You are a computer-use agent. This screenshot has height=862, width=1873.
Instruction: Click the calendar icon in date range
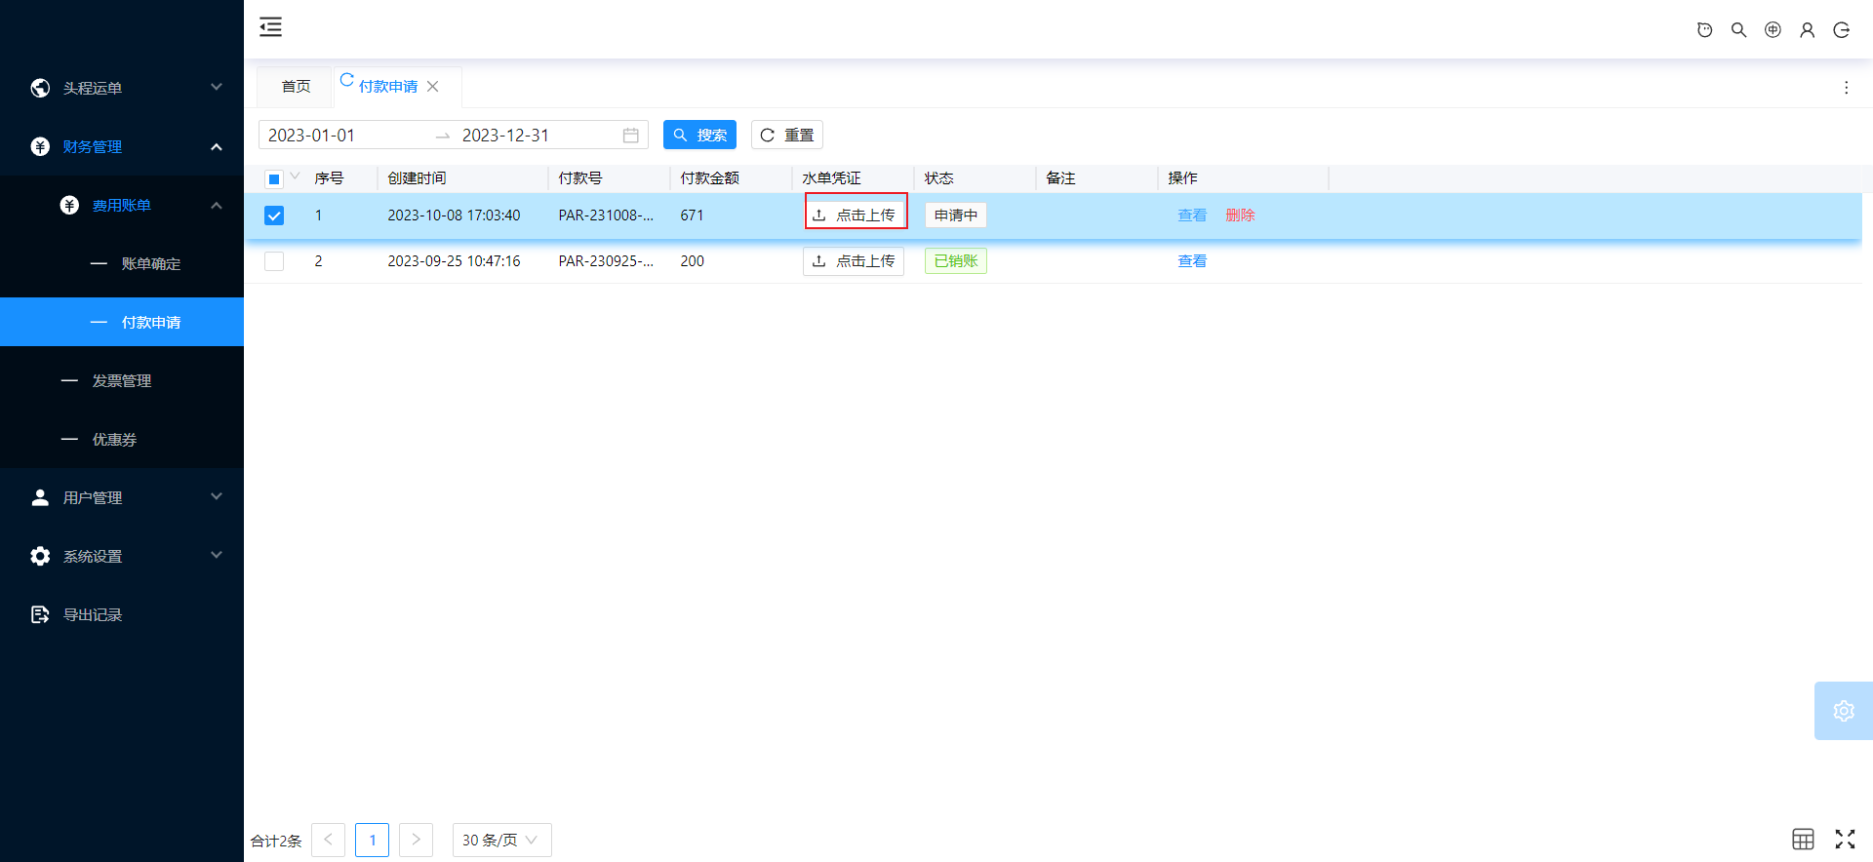point(630,136)
